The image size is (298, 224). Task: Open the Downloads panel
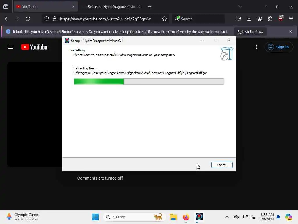click(249, 19)
